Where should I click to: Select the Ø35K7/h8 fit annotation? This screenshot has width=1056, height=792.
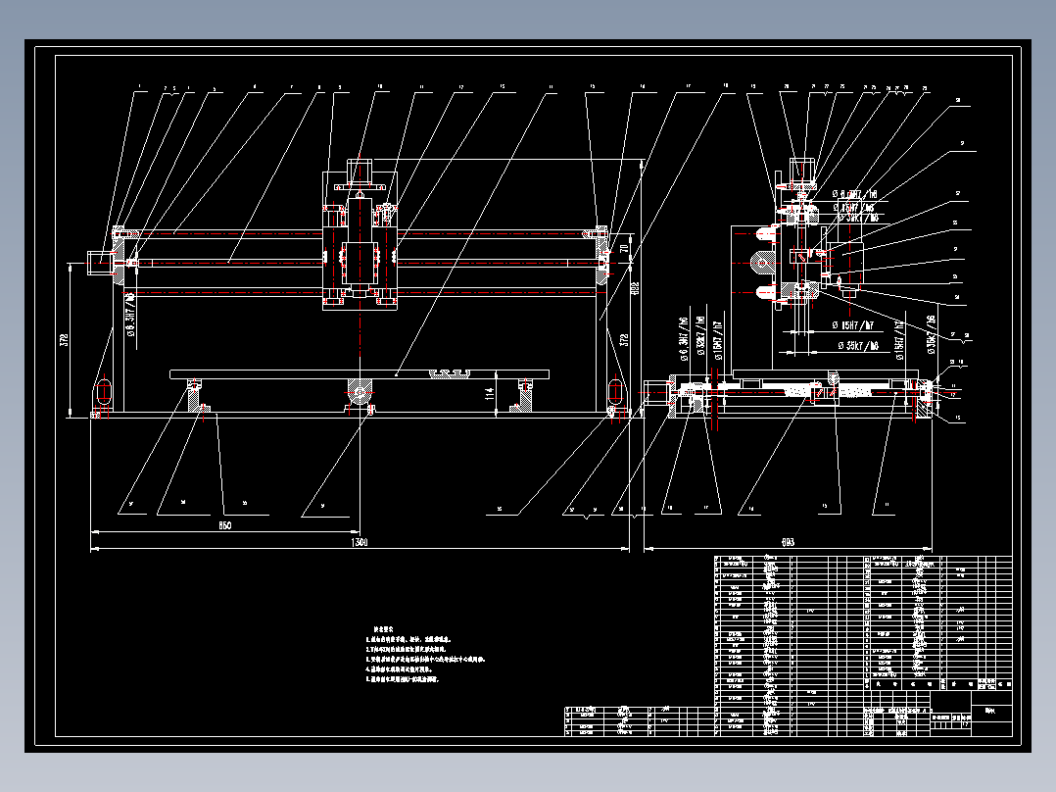click(859, 346)
